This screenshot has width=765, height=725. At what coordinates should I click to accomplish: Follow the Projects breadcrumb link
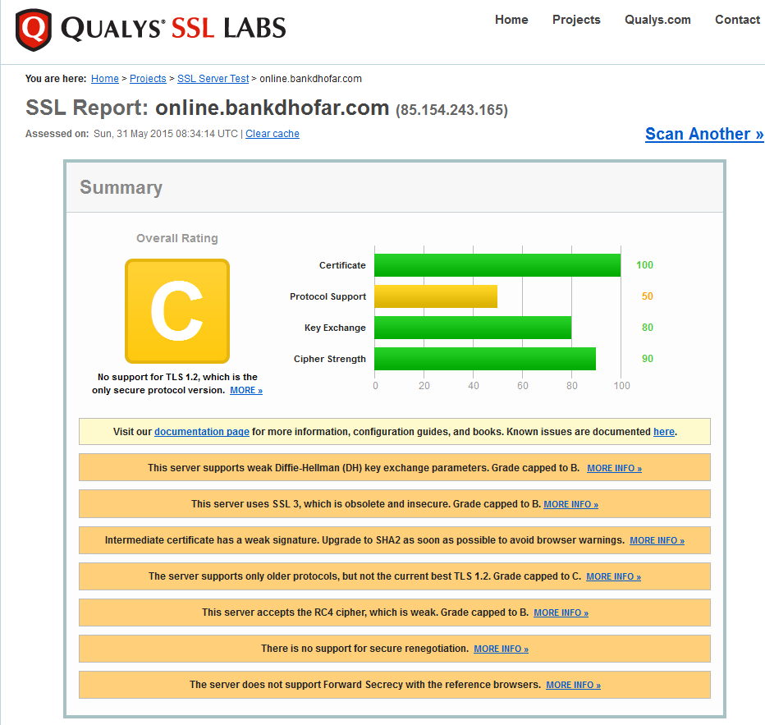click(x=148, y=79)
